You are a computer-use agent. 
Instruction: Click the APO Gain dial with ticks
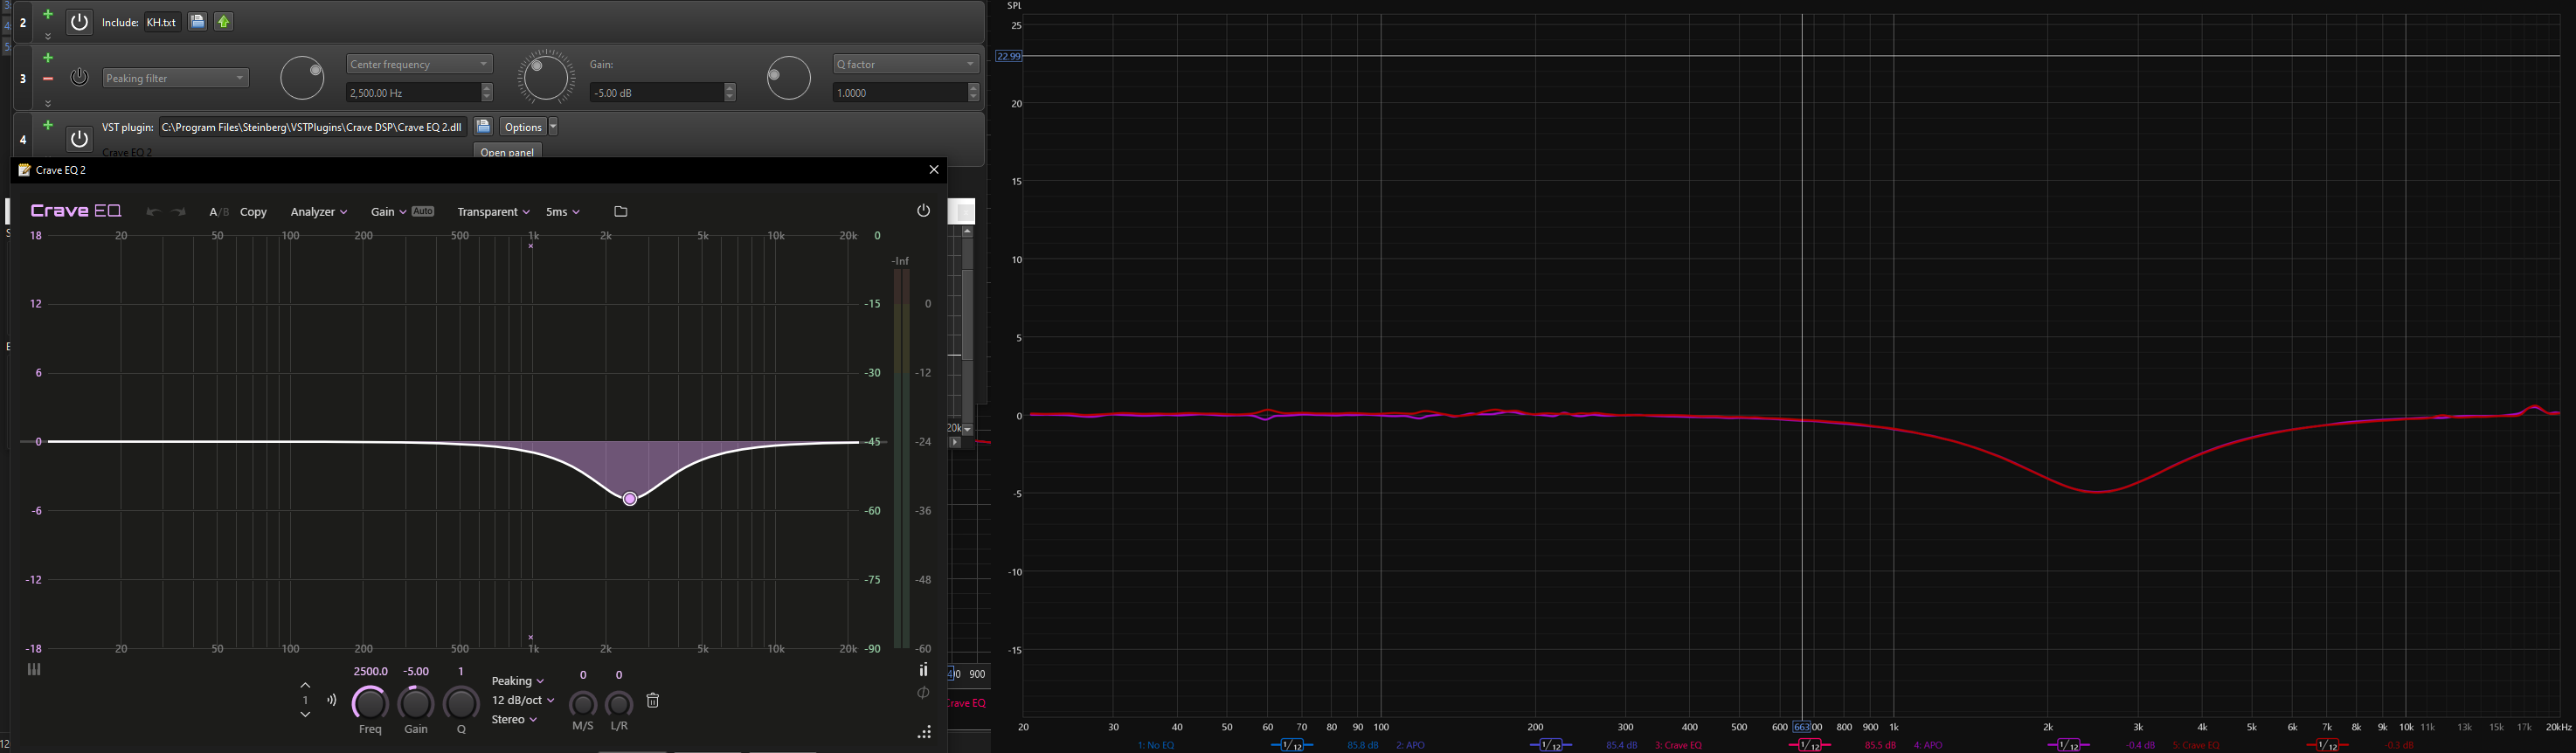coord(546,78)
